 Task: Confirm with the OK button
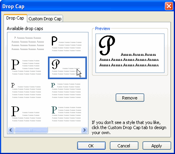tap(91, 146)
